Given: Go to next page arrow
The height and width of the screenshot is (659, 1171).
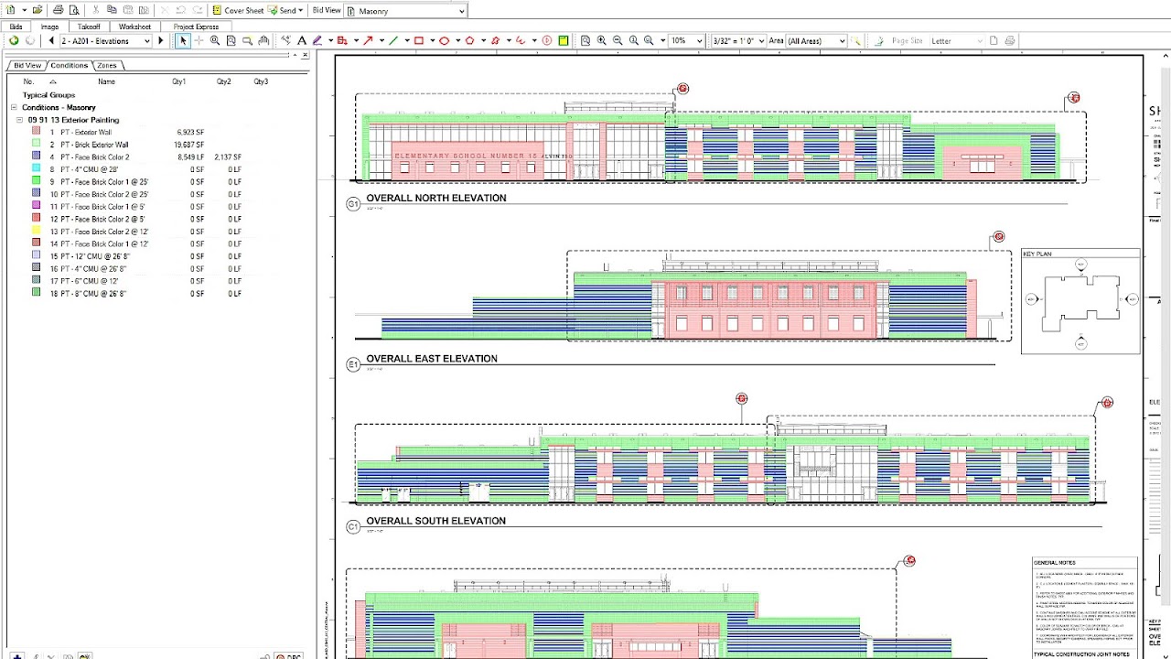Looking at the screenshot, I should pyautogui.click(x=161, y=40).
